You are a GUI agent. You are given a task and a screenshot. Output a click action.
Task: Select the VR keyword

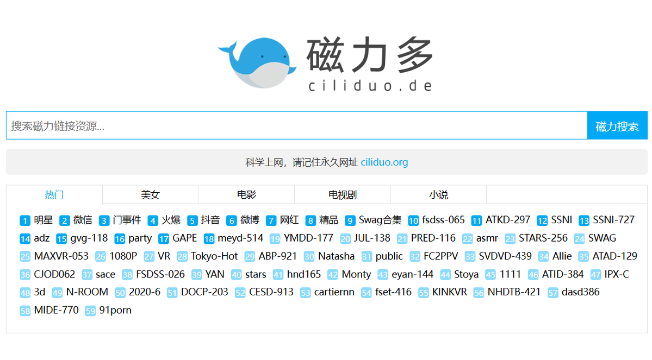coord(164,256)
